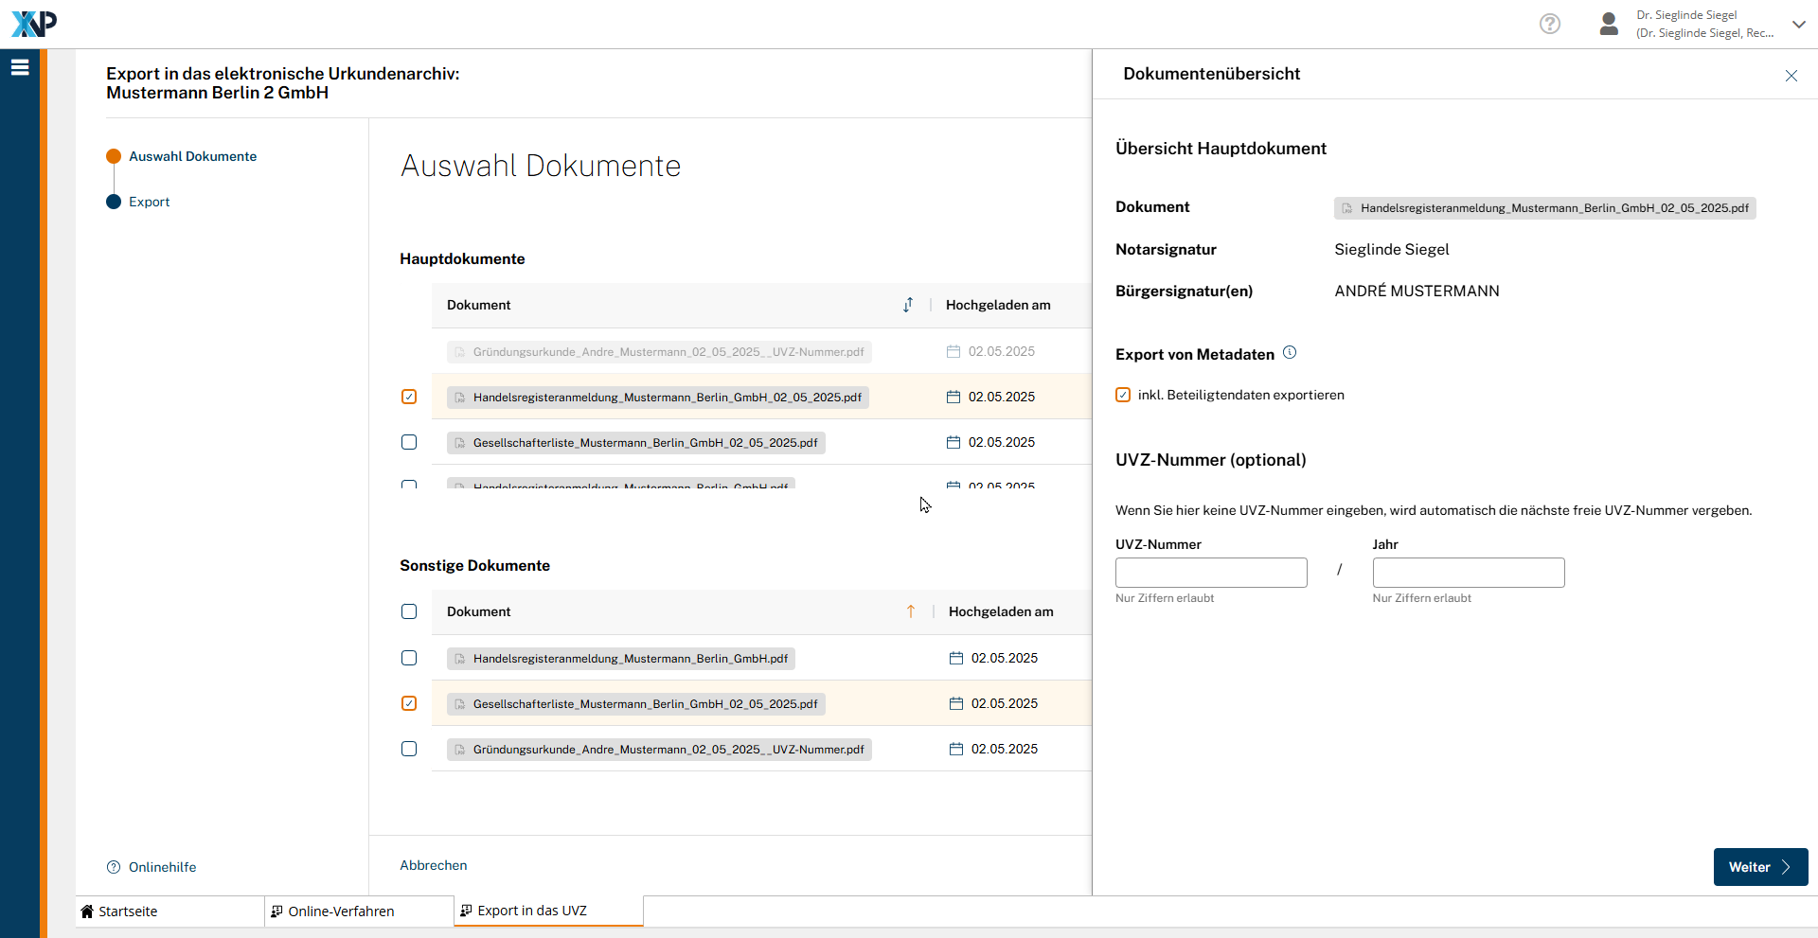The image size is (1818, 938).
Task: Click into the UVZ-Nummer input field
Action: [x=1210, y=573]
